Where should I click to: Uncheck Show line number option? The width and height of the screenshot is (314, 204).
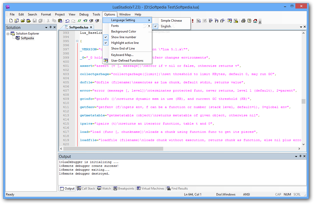(x=127, y=37)
